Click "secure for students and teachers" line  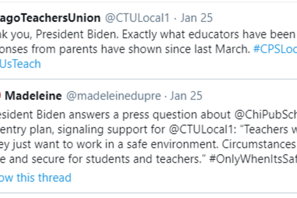tap(99, 162)
